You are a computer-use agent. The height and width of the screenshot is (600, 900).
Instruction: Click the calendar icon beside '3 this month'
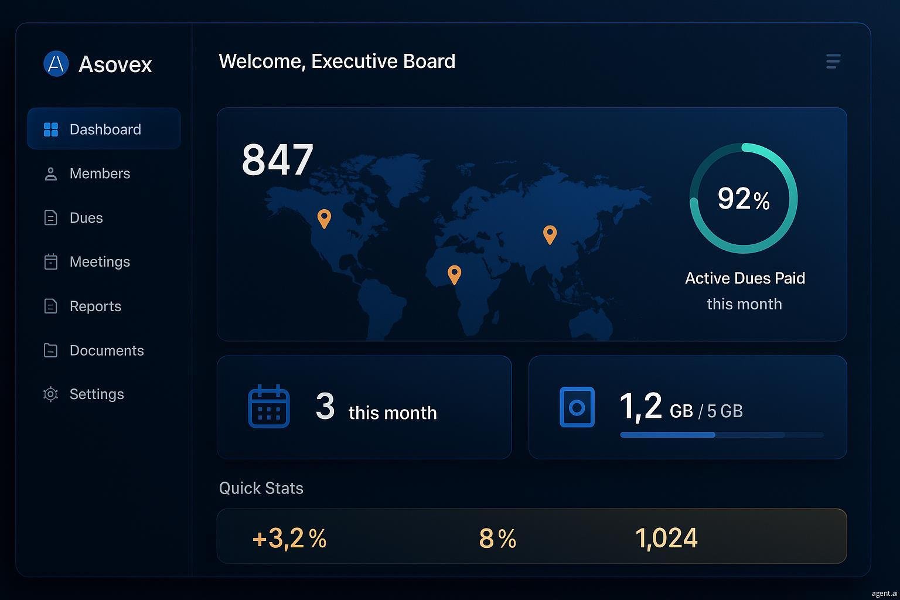tap(268, 407)
